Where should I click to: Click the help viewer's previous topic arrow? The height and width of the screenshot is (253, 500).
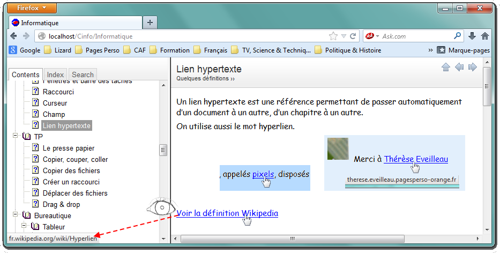[459, 67]
